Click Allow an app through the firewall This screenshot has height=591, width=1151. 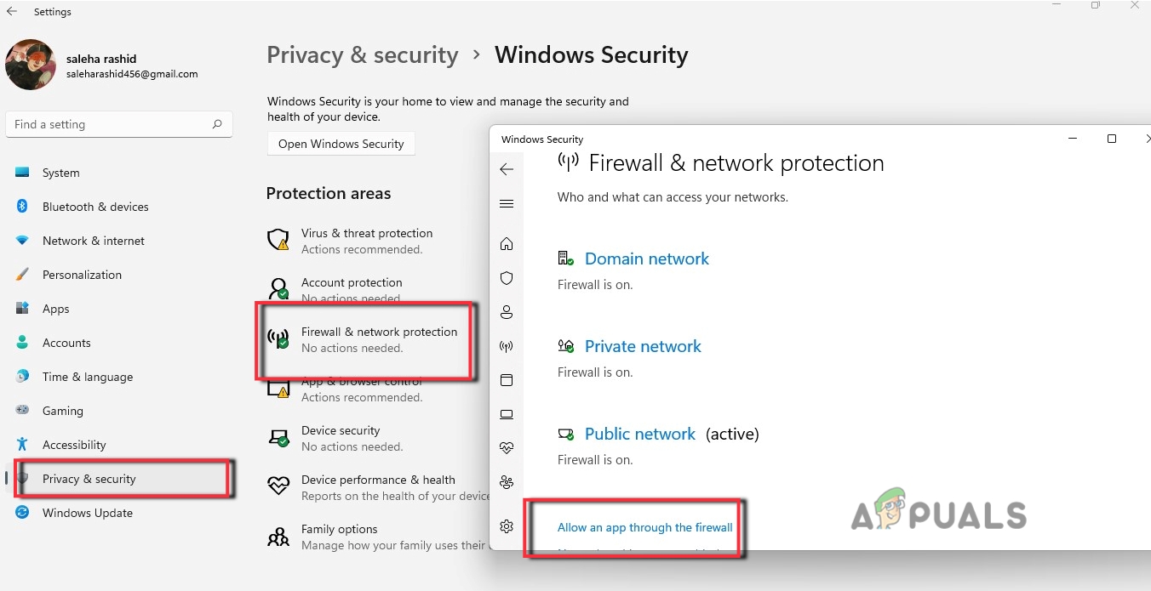coord(644,527)
